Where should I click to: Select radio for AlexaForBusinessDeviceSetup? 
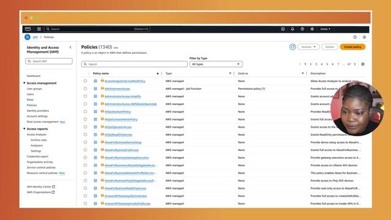[x=86, y=142]
